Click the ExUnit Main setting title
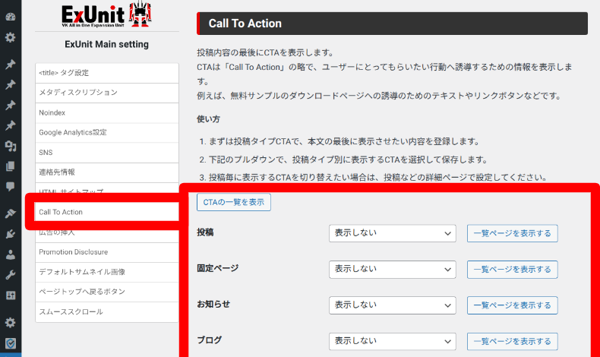Image resolution: width=600 pixels, height=357 pixels. (107, 44)
